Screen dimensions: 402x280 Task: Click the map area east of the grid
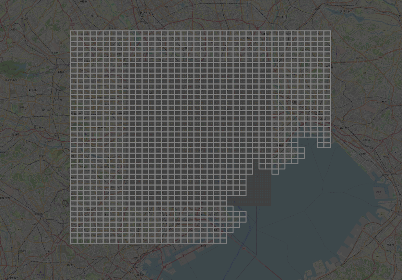[x=364, y=86]
